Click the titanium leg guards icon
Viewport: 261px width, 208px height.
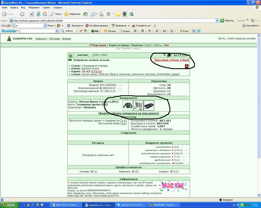pyautogui.click(x=138, y=105)
